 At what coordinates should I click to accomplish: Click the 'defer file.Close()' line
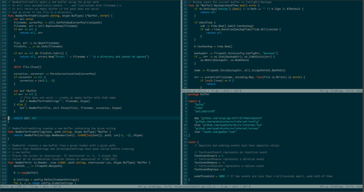27,67
